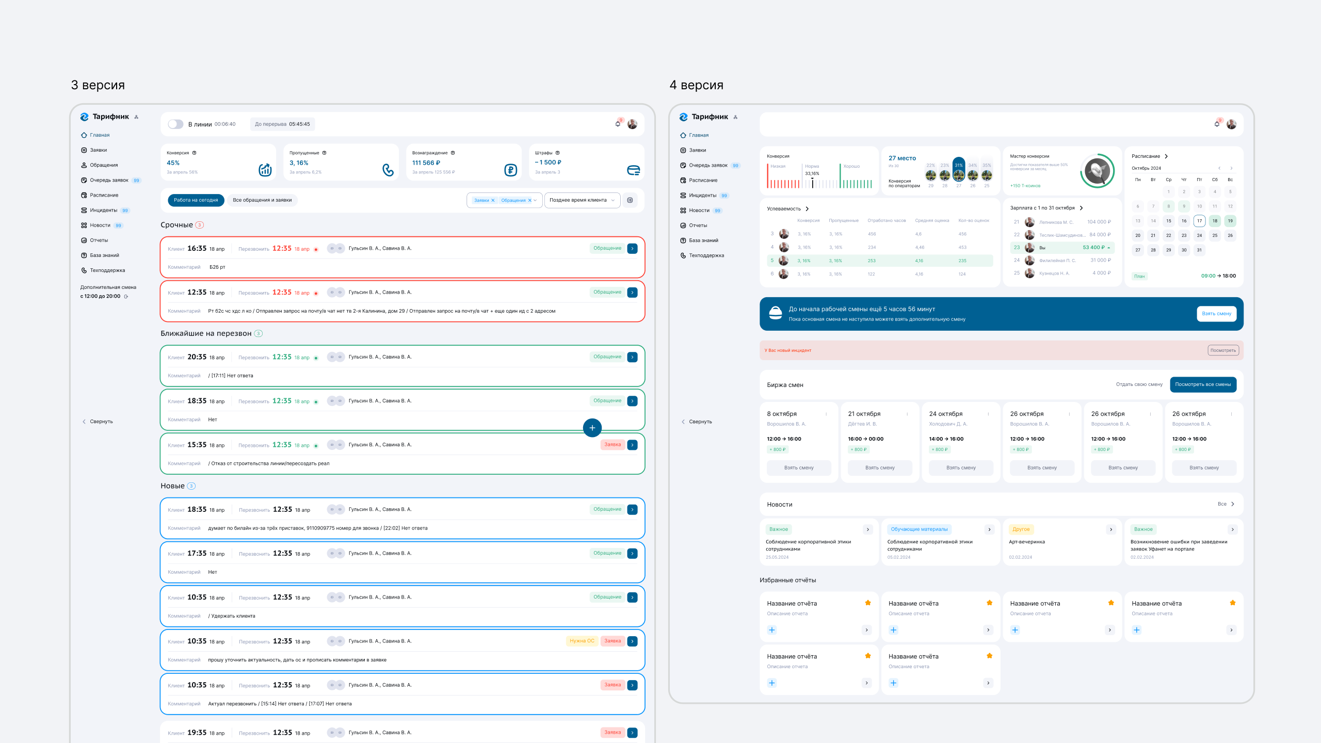Click the floating plus add button
The image size is (1321, 743).
(x=592, y=428)
